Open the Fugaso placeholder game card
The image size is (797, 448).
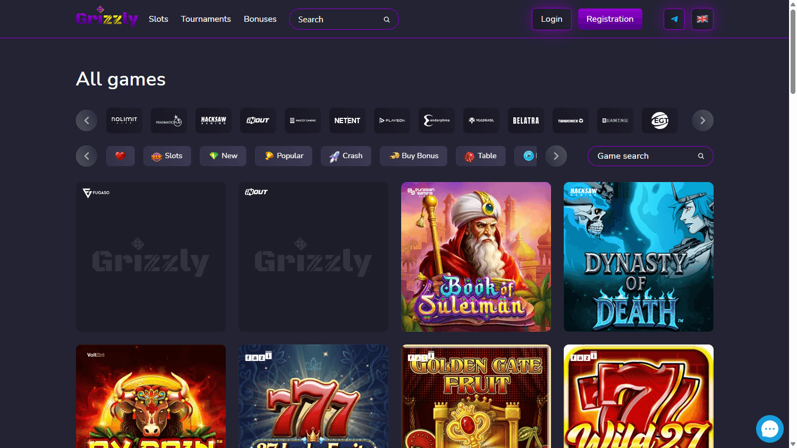click(x=151, y=257)
